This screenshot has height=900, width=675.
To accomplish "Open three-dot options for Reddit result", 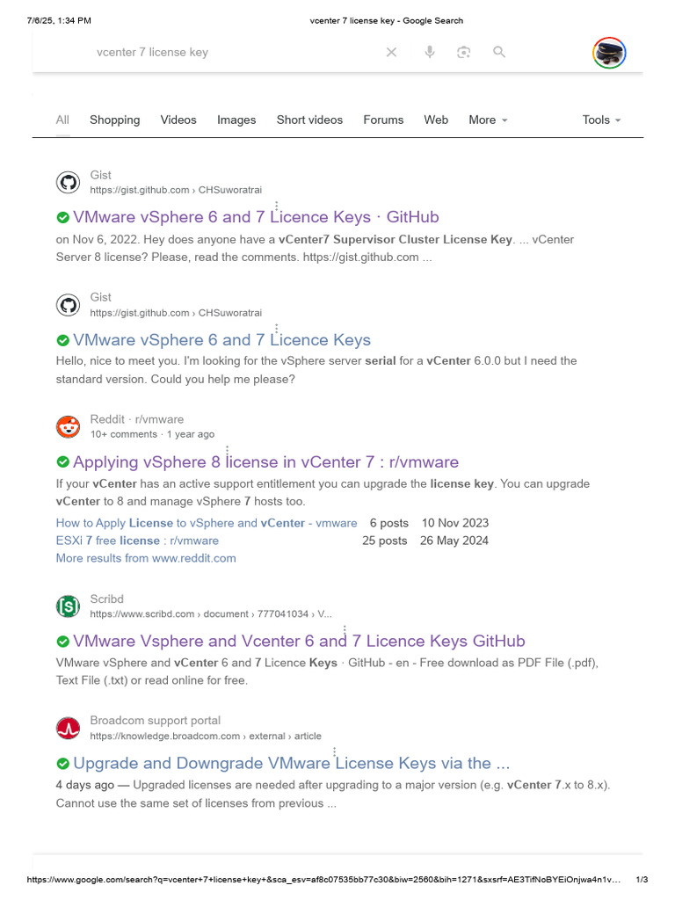I will click(x=227, y=454).
